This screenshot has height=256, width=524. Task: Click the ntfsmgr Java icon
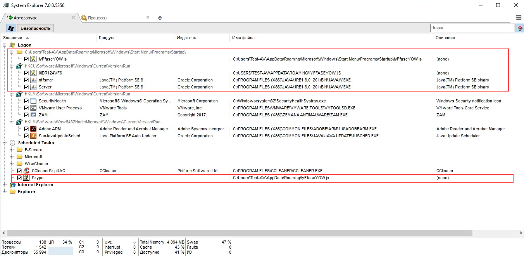33,80
